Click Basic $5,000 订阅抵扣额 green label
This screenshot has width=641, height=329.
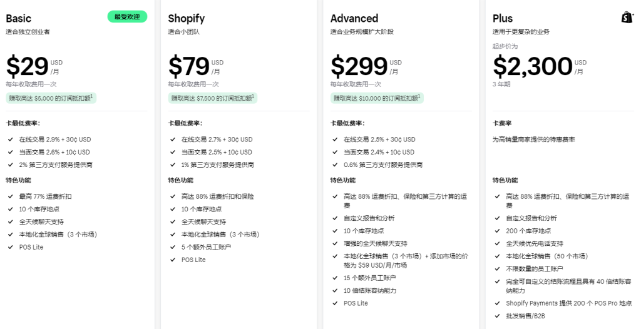click(51, 98)
